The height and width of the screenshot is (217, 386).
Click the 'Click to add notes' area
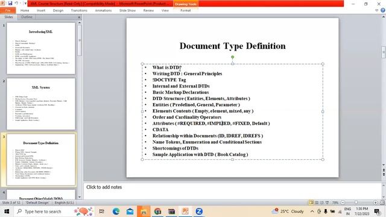pos(232,191)
